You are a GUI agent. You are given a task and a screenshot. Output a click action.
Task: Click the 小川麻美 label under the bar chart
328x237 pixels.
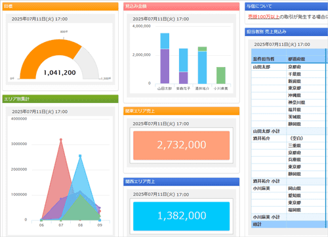[x=221, y=89]
